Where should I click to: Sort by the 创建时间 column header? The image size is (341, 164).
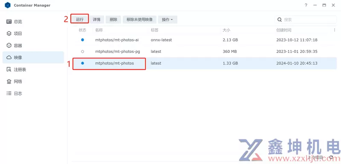(x=283, y=30)
